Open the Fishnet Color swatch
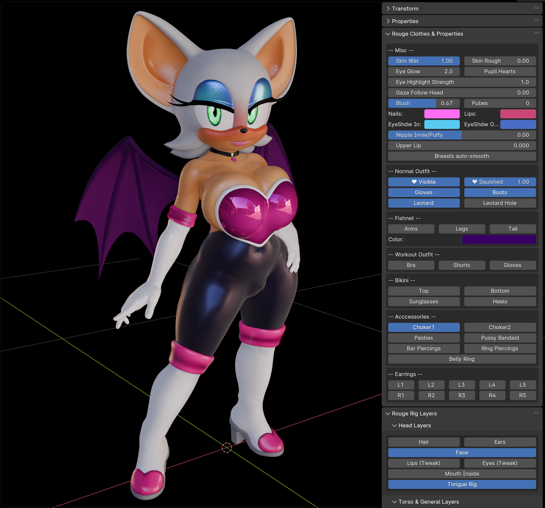The image size is (545, 508). click(499, 239)
